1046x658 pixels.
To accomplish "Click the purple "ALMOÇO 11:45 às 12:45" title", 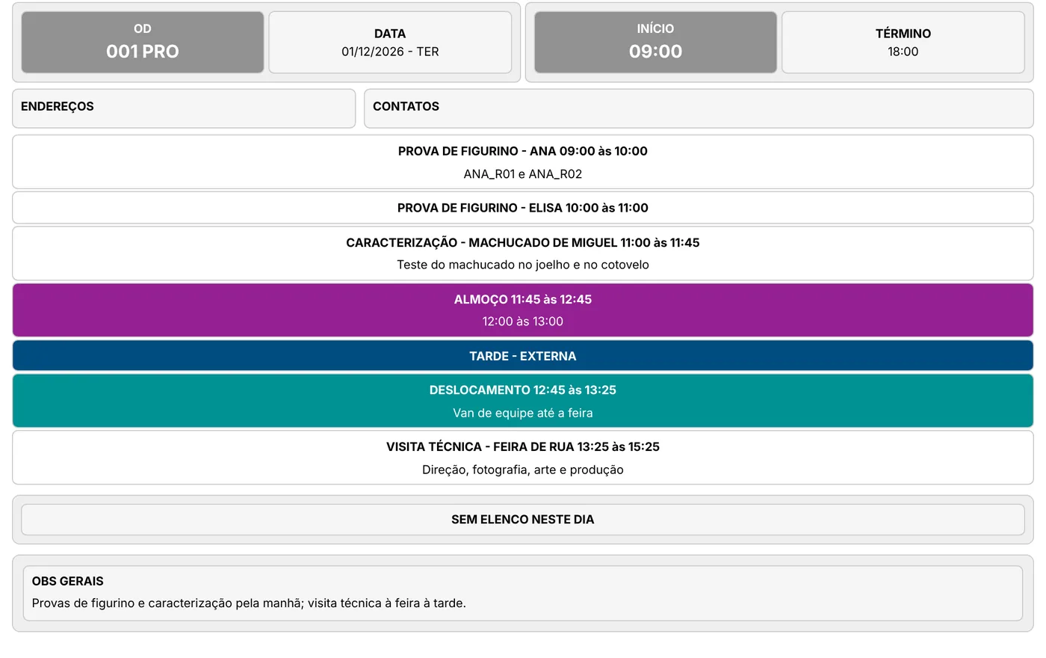I will coord(523,299).
